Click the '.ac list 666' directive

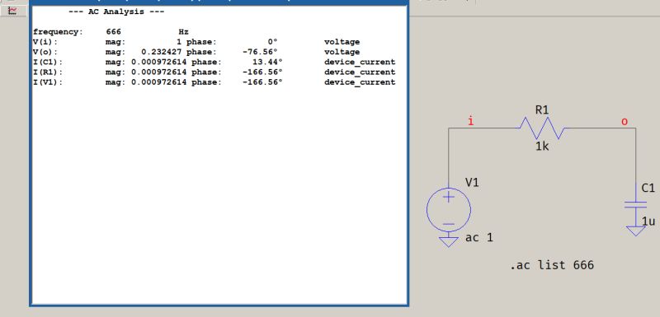click(552, 265)
